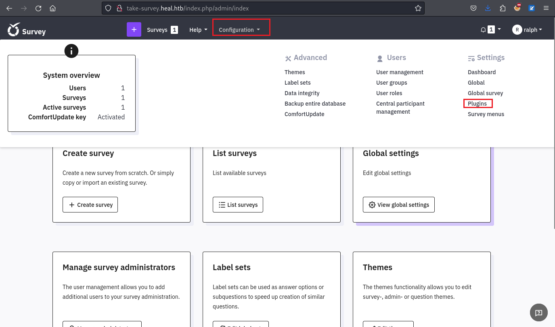Reload the current page
The image size is (555, 327).
(38, 8)
